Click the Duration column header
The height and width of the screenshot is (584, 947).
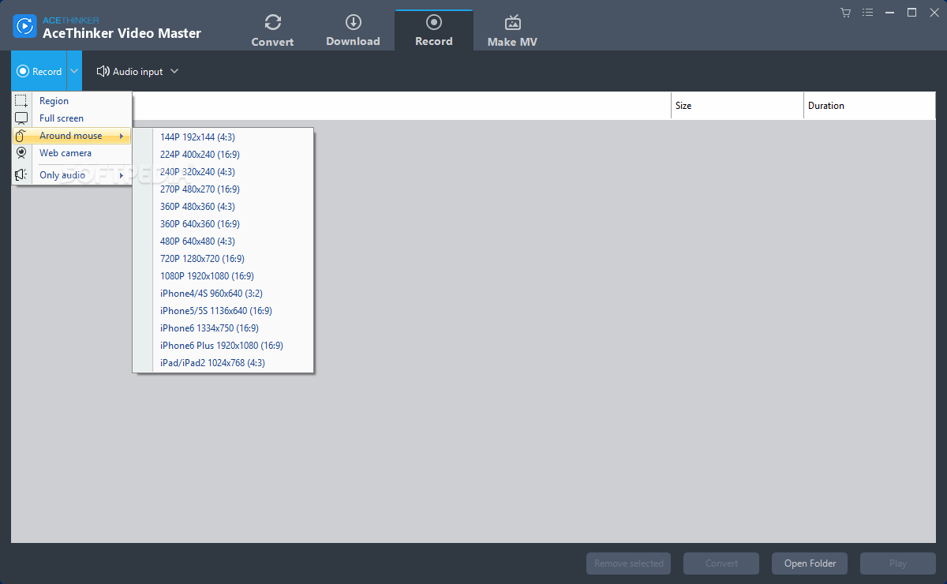pos(870,106)
